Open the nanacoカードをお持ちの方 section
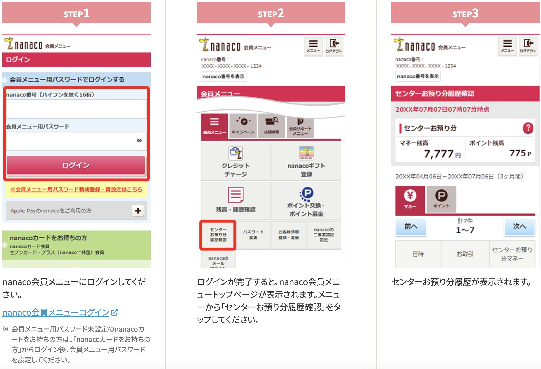The image size is (541, 369). [x=76, y=245]
